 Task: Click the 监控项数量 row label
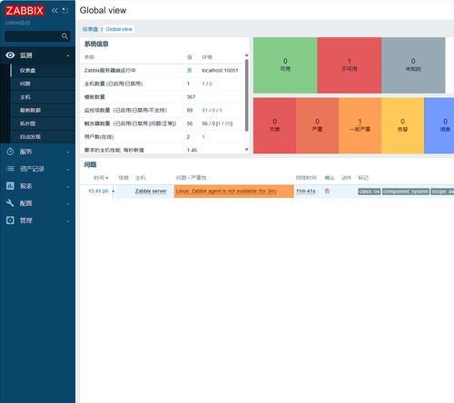tap(125, 110)
